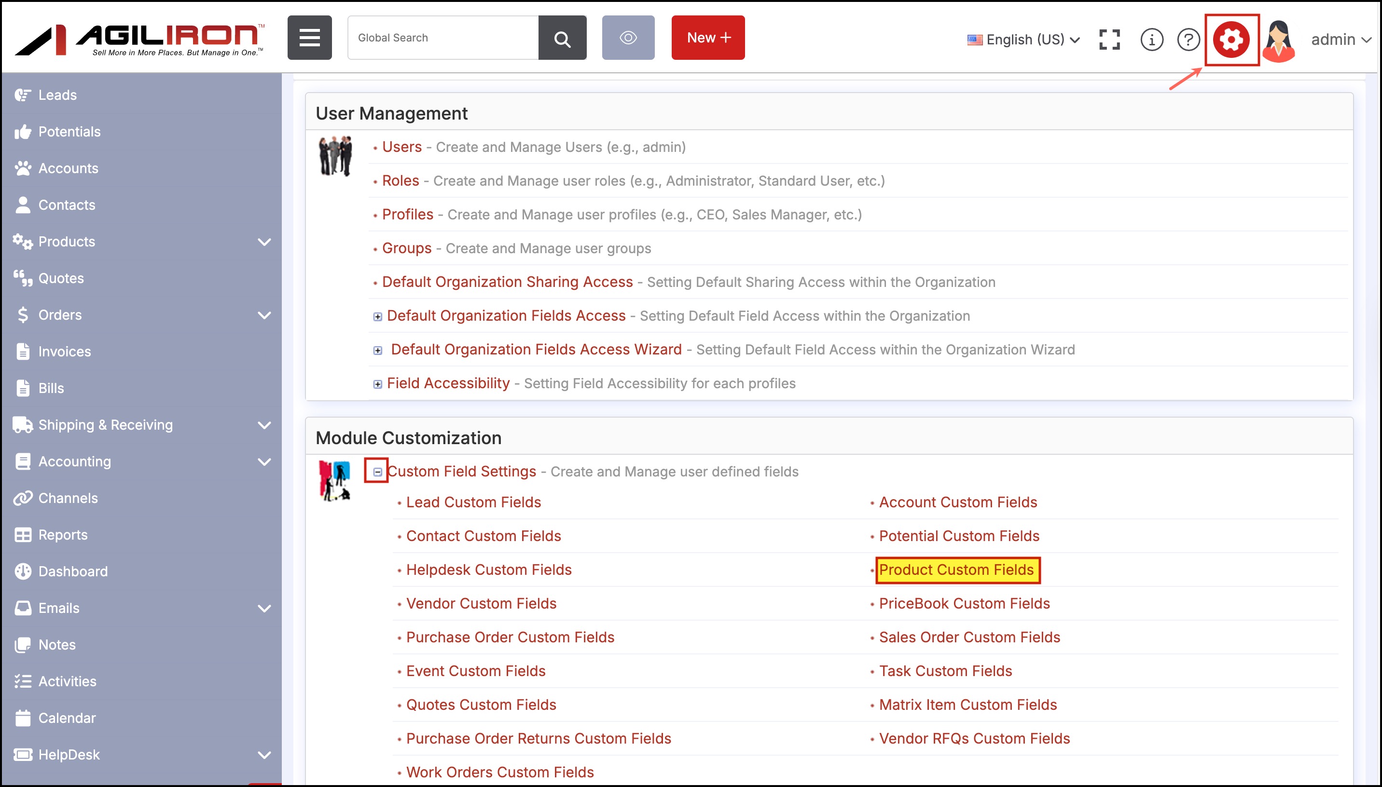Click the Notes icon in sidebar
Viewport: 1382px width, 787px height.
(23, 645)
